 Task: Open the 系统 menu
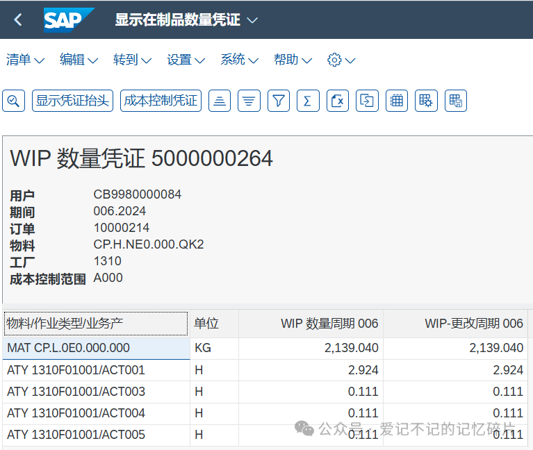239,60
